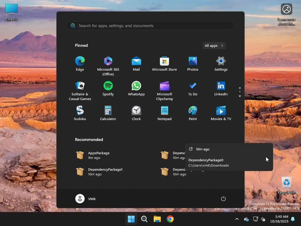Open Microsoft Clipchamp
This screenshot has width=301, height=226.
[x=165, y=91]
